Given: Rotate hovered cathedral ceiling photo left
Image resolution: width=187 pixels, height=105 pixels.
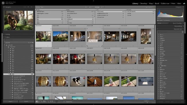Looking at the screenshot, I should point(87,46).
